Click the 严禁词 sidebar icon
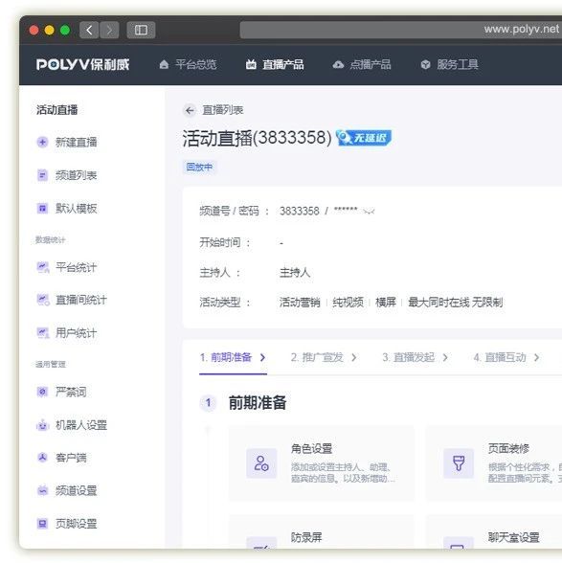Viewport: 562px width, 563px height. 42,392
